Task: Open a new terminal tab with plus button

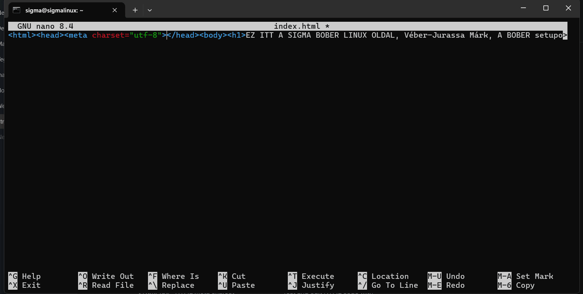Action: [135, 10]
